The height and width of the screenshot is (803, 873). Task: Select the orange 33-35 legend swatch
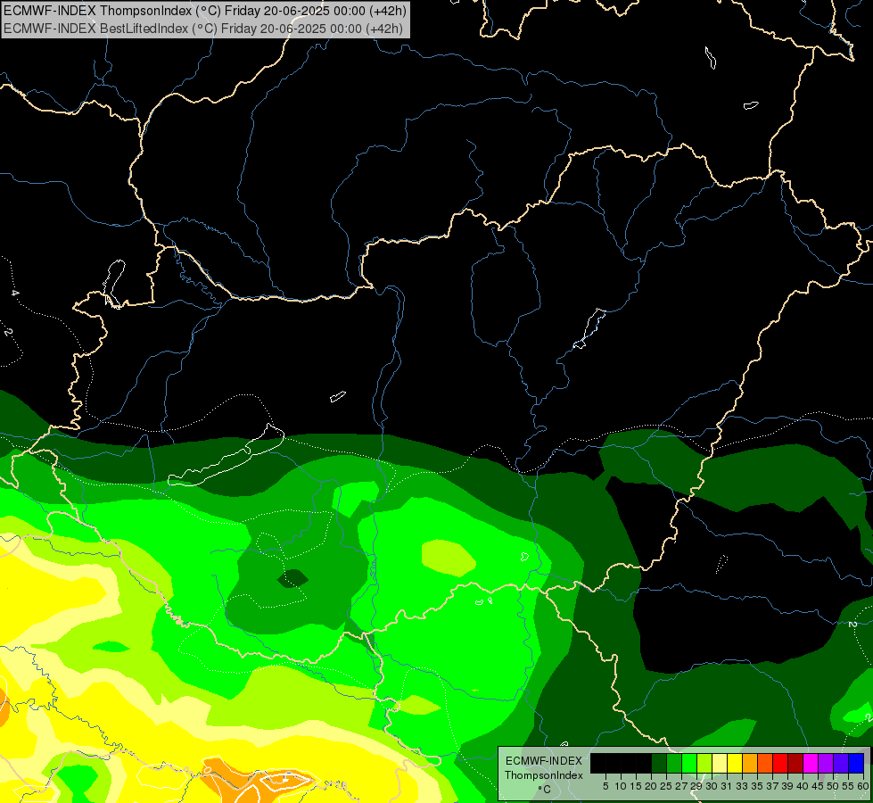pos(750,763)
